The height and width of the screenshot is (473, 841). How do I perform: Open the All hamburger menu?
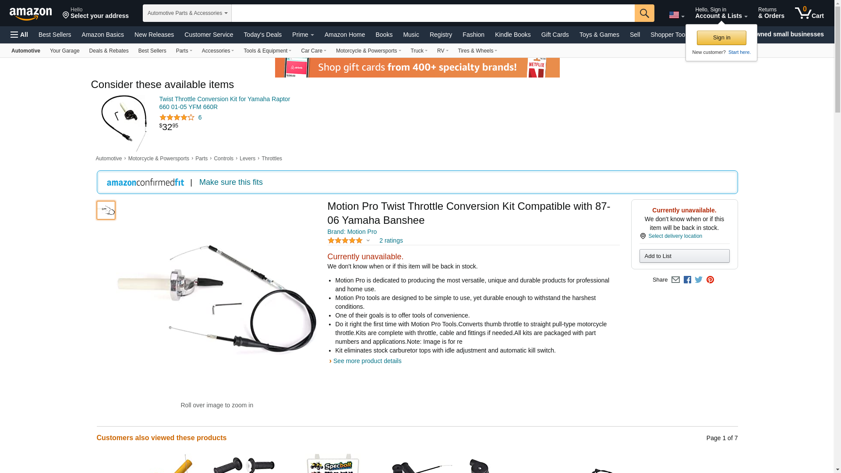[19, 35]
